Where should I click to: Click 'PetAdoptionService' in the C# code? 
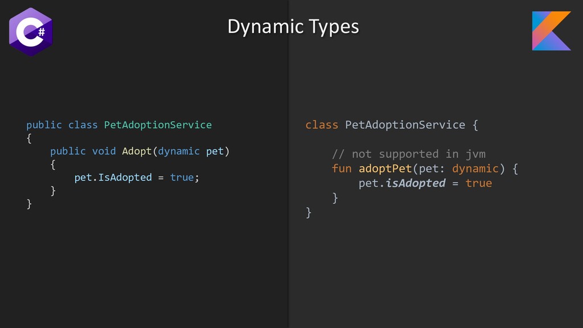click(158, 125)
